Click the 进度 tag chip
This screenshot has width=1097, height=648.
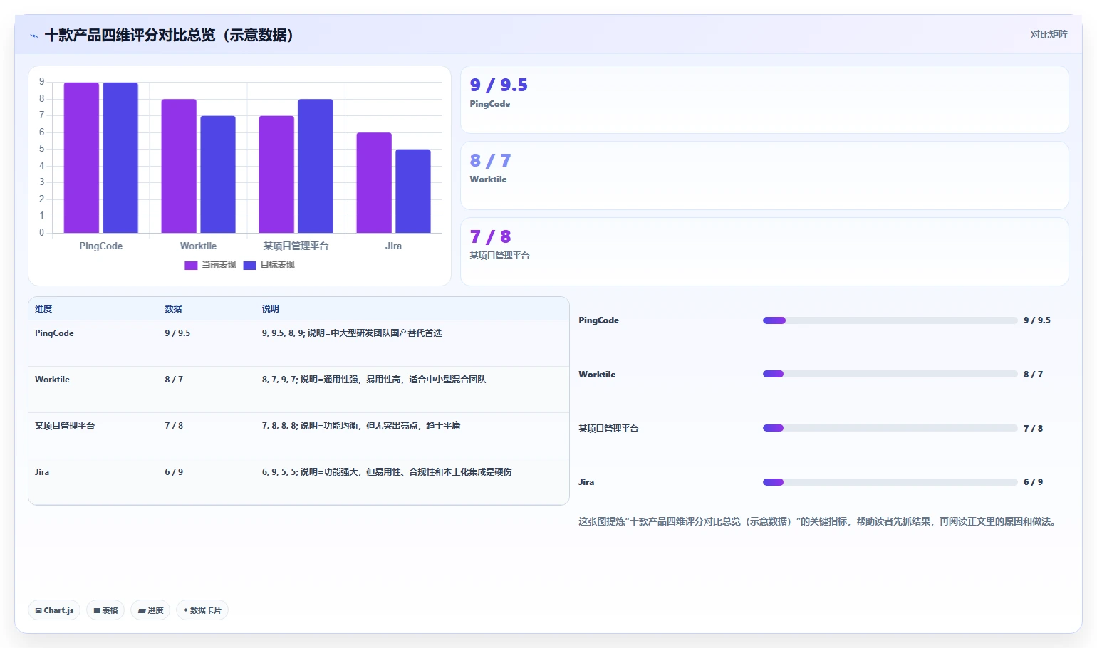150,610
